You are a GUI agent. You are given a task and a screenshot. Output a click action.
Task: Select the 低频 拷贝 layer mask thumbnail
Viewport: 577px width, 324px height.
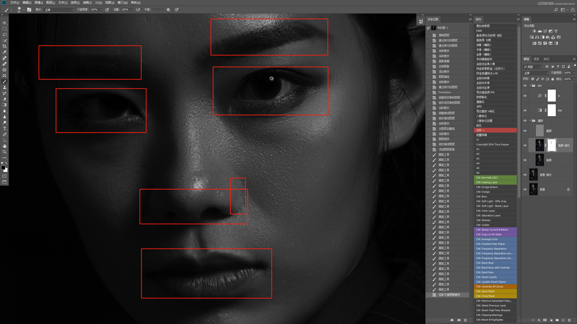click(551, 145)
